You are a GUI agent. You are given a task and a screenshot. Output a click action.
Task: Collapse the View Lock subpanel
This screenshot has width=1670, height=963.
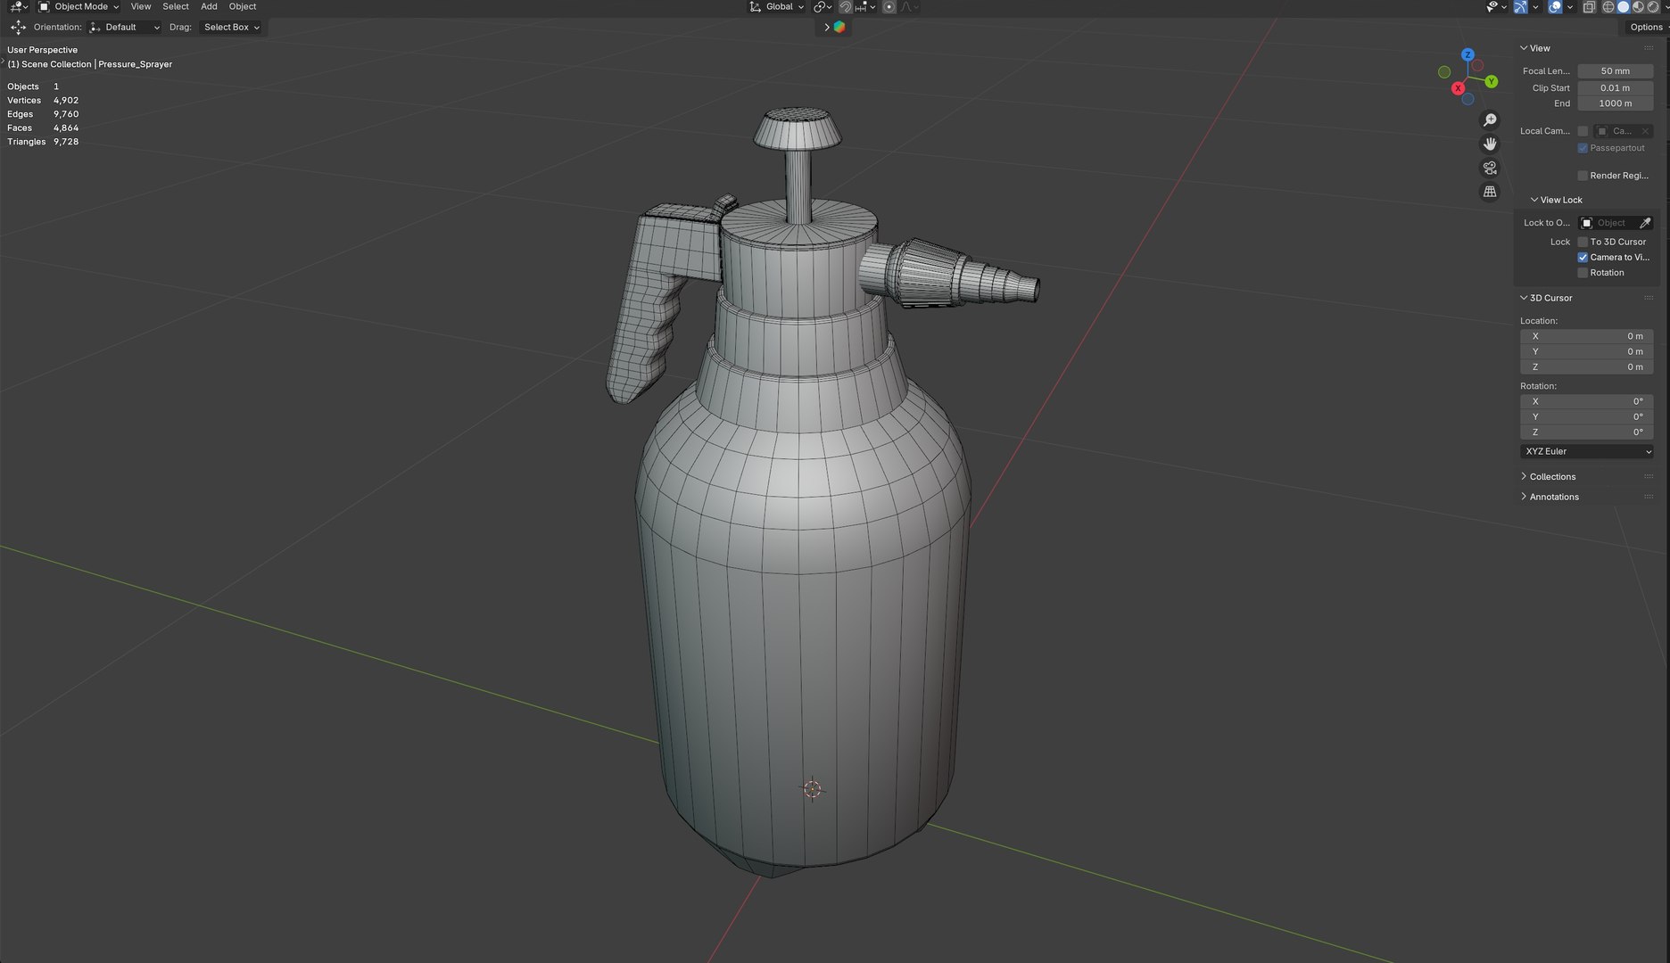(1556, 200)
